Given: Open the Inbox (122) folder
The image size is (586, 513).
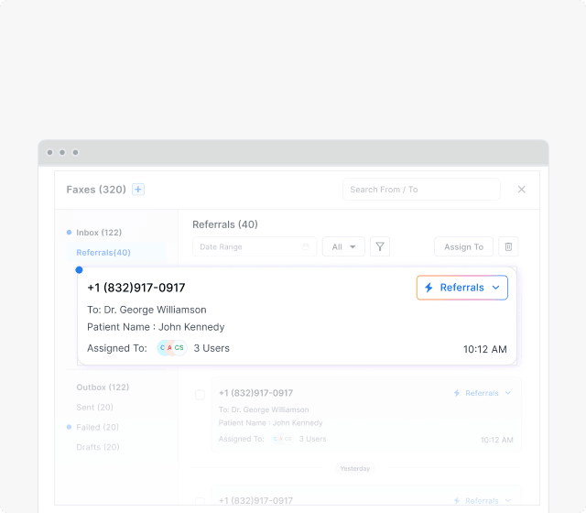Looking at the screenshot, I should (x=99, y=233).
